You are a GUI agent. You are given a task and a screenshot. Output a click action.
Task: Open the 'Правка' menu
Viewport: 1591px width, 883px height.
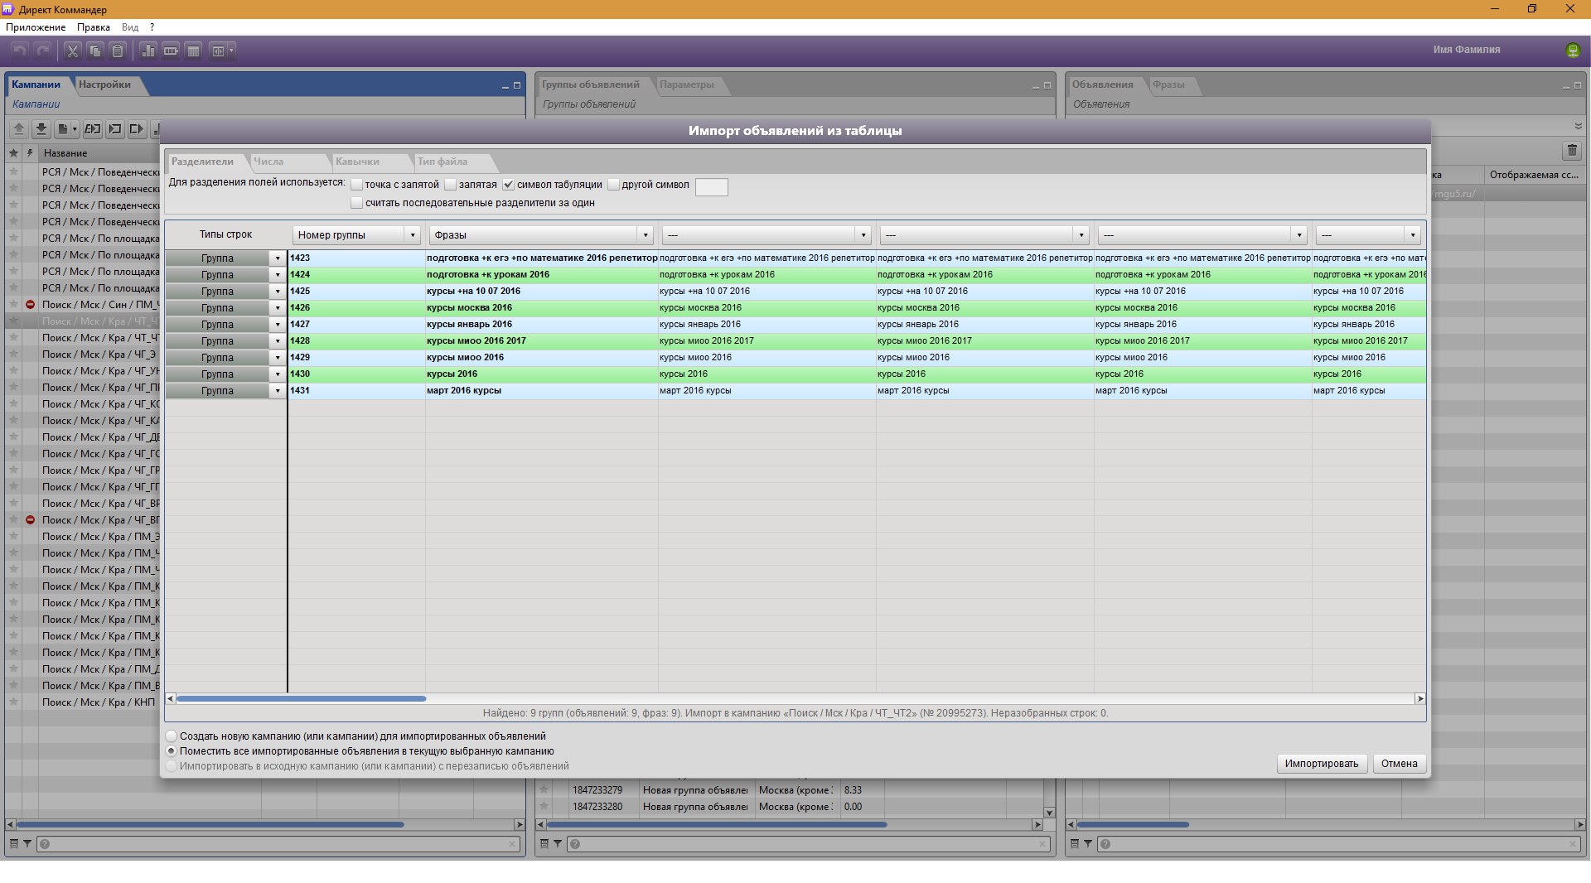pyautogui.click(x=94, y=27)
